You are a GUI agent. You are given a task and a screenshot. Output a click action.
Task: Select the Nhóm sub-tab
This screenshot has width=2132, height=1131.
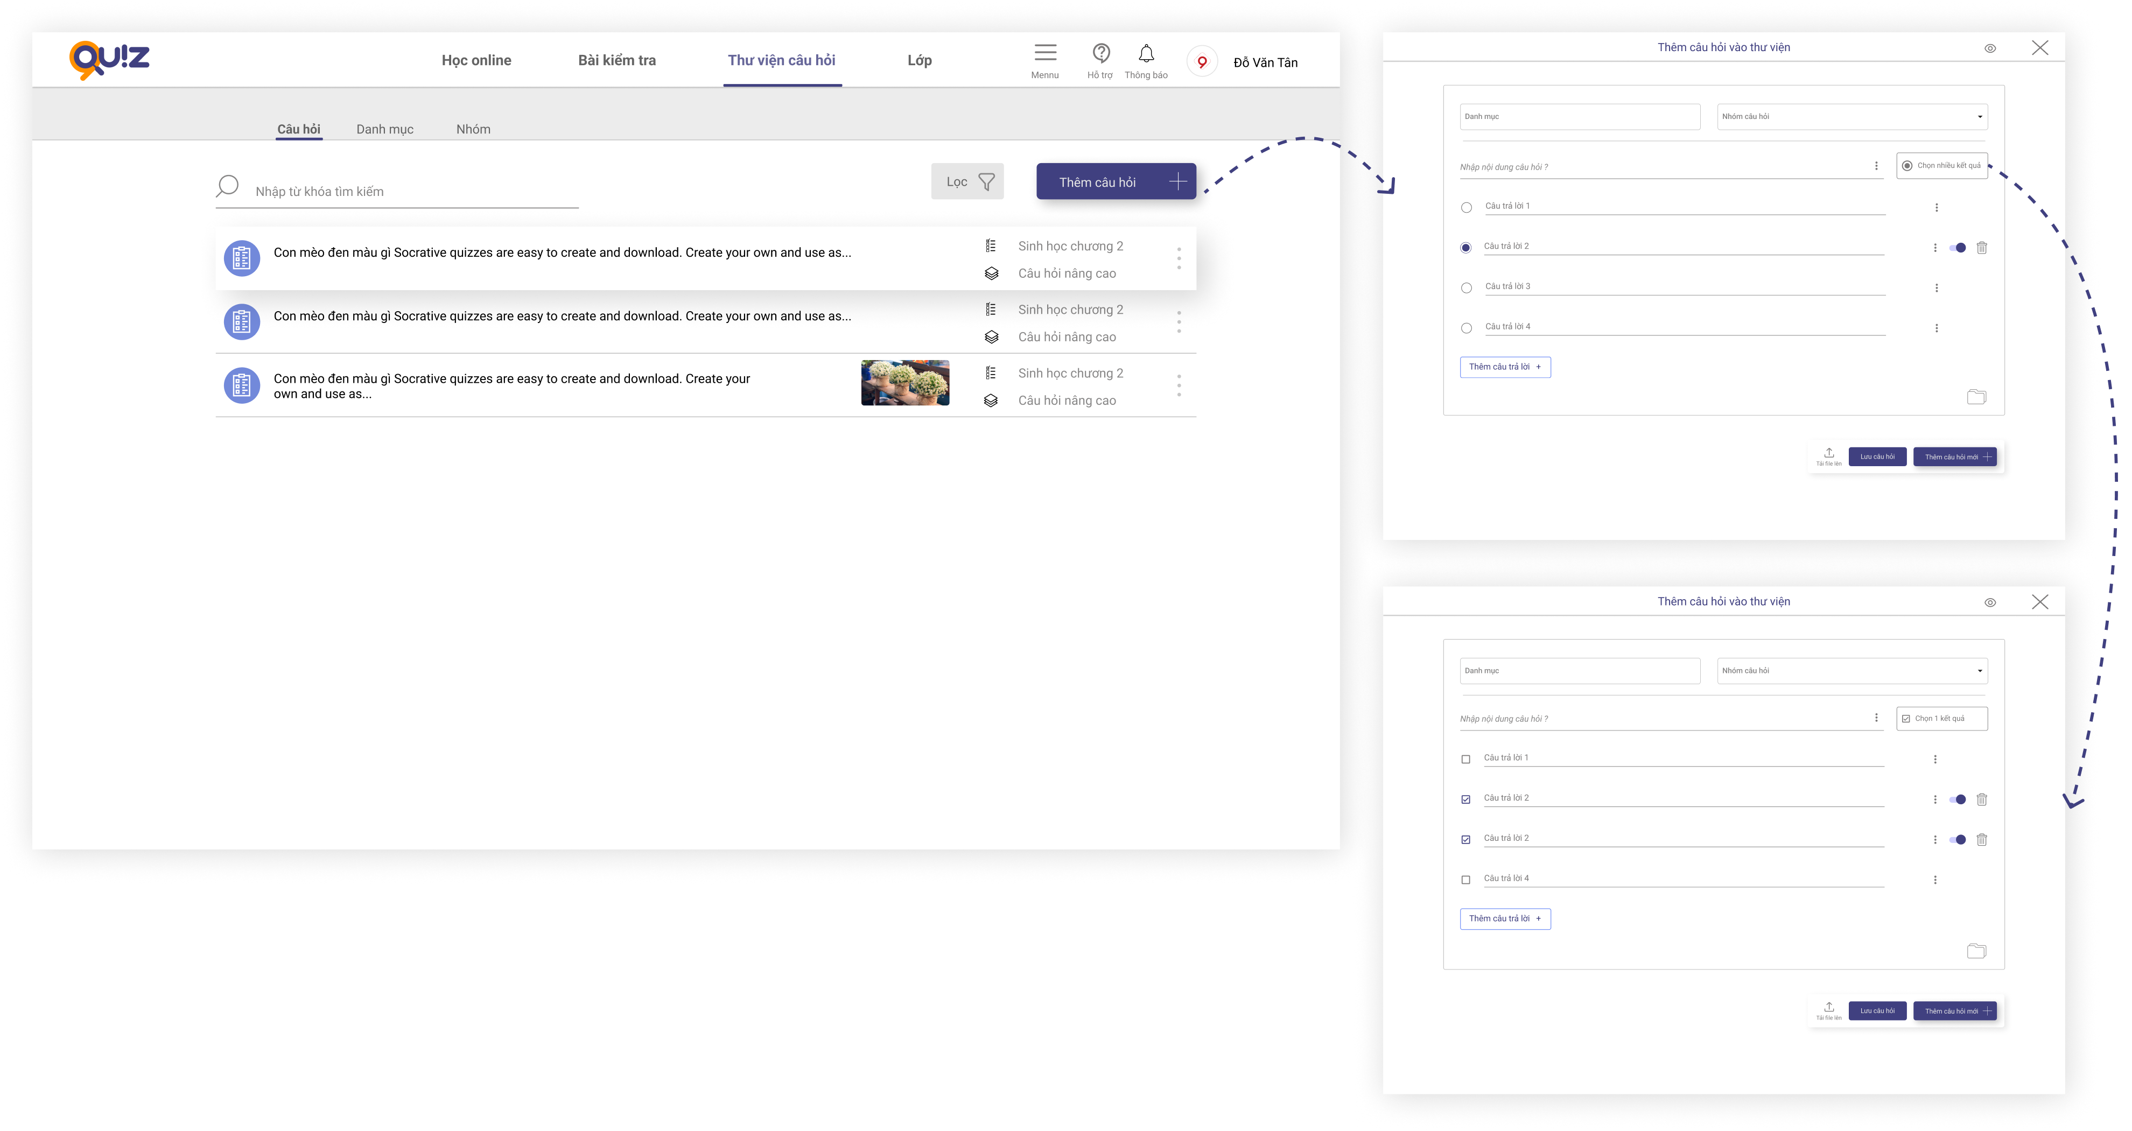tap(473, 129)
